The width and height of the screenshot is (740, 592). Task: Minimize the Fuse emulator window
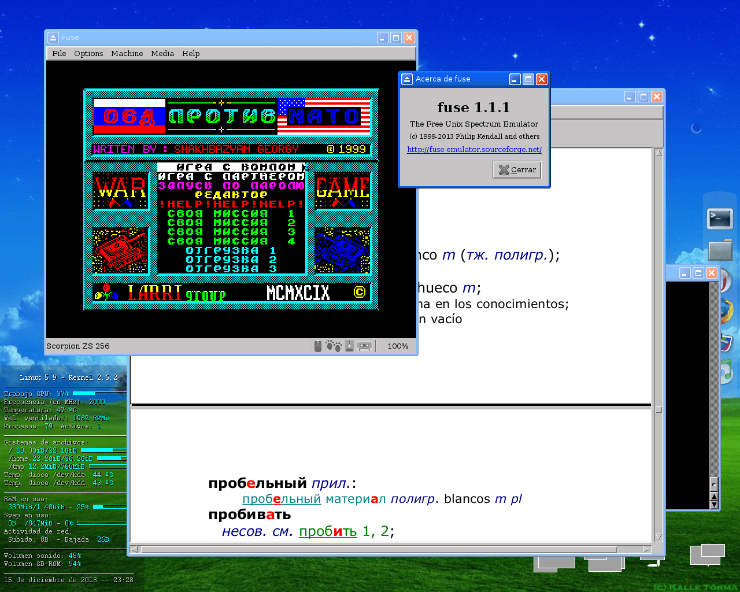(x=383, y=38)
